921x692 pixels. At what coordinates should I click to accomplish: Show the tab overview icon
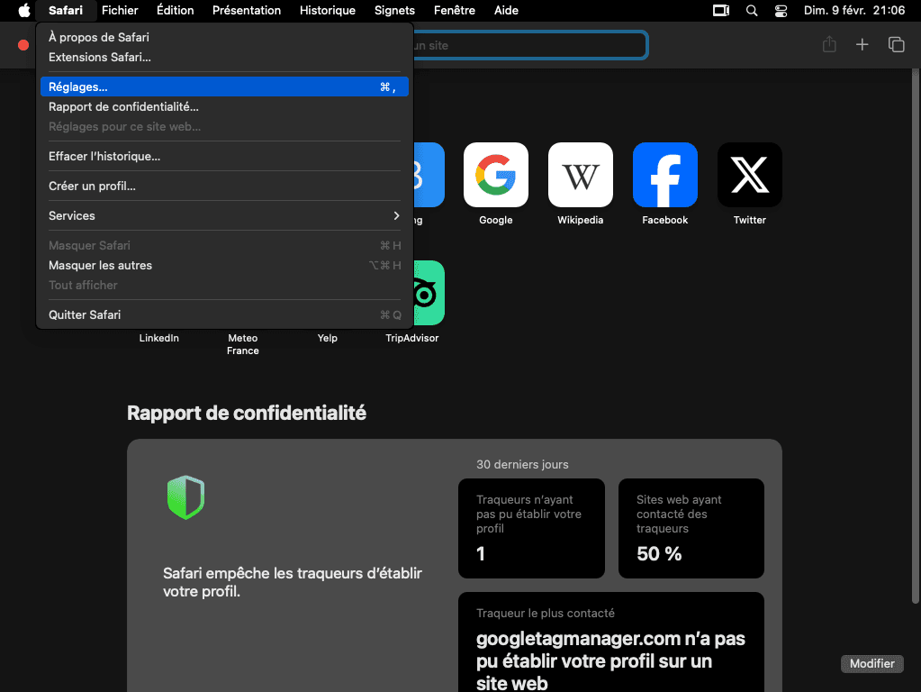pos(896,45)
